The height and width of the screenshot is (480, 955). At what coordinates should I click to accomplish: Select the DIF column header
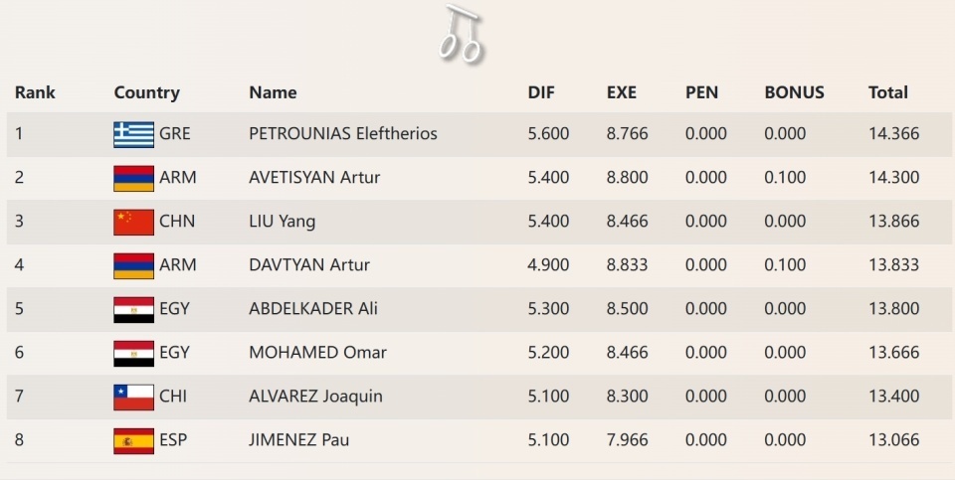pos(541,92)
